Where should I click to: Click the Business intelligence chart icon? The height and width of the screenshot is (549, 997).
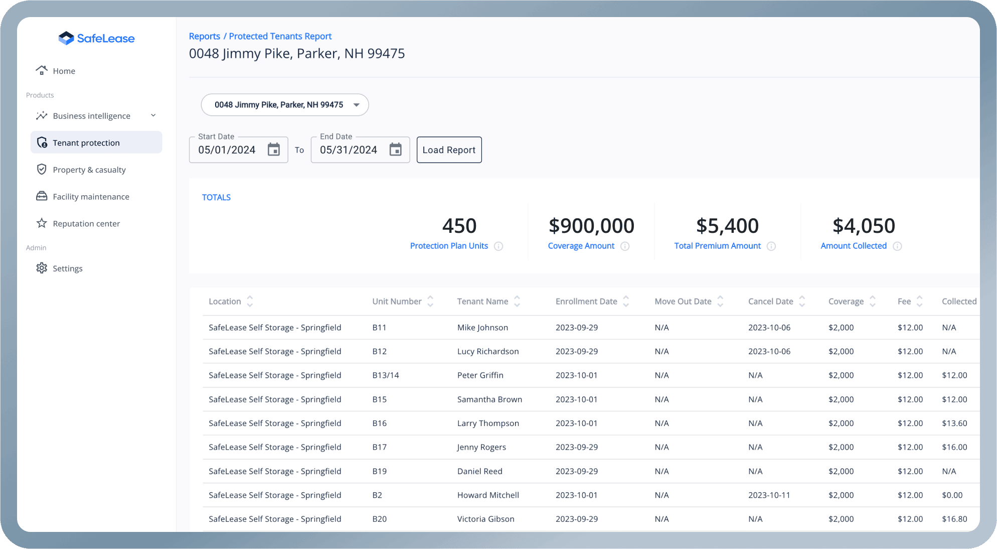42,115
